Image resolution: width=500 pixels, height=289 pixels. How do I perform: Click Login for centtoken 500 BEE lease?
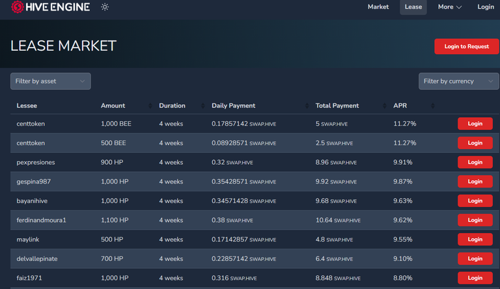pyautogui.click(x=475, y=143)
